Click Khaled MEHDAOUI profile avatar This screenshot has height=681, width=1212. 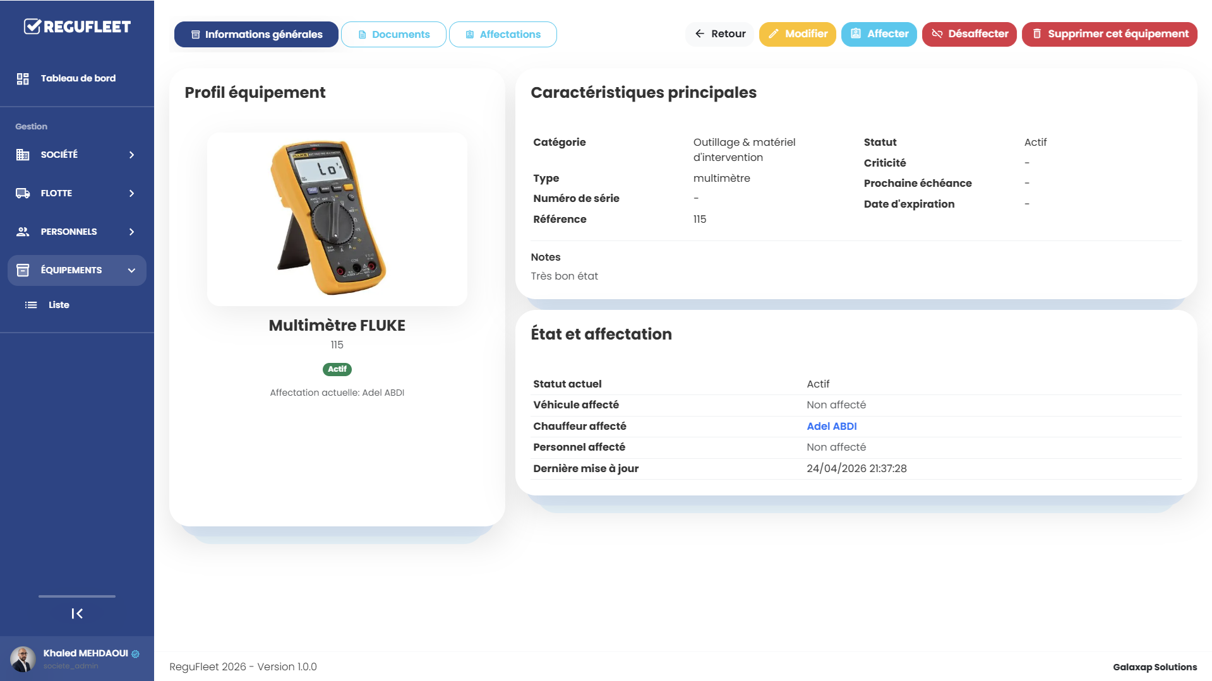[23, 659]
